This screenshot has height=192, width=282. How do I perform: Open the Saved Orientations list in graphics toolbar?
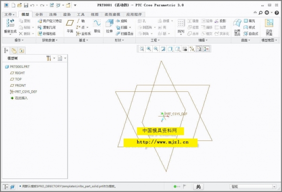click(x=178, y=49)
